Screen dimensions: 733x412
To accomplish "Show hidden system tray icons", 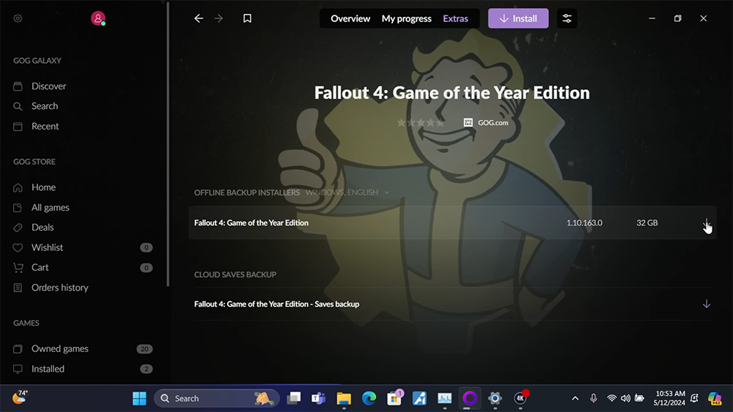I will pos(575,399).
